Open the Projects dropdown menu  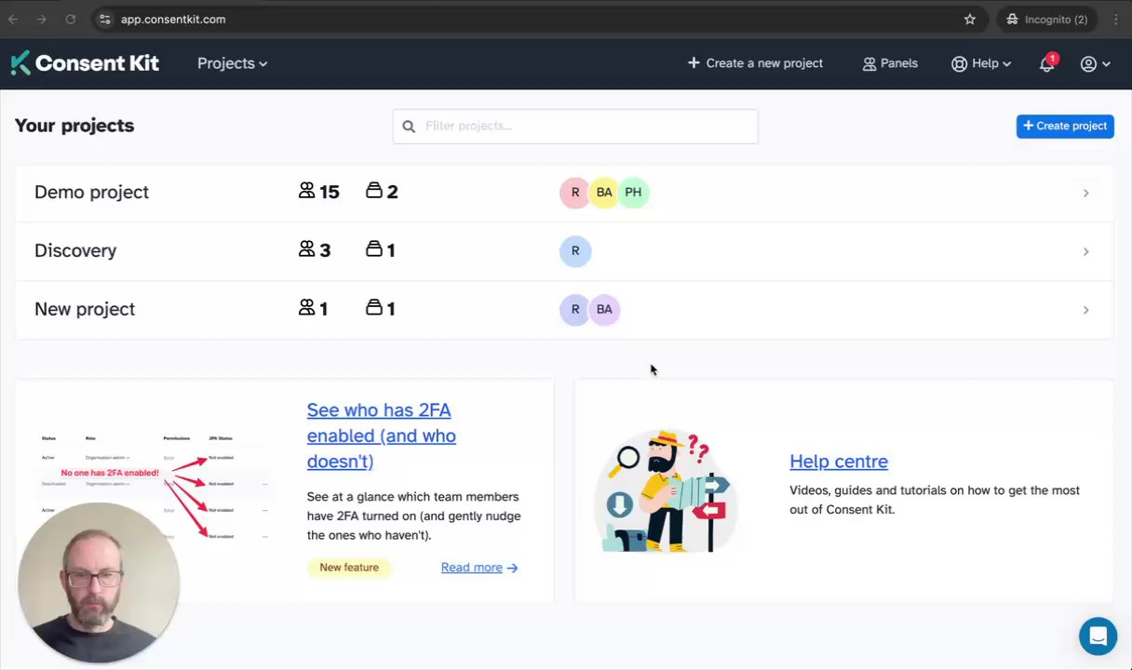click(x=232, y=63)
